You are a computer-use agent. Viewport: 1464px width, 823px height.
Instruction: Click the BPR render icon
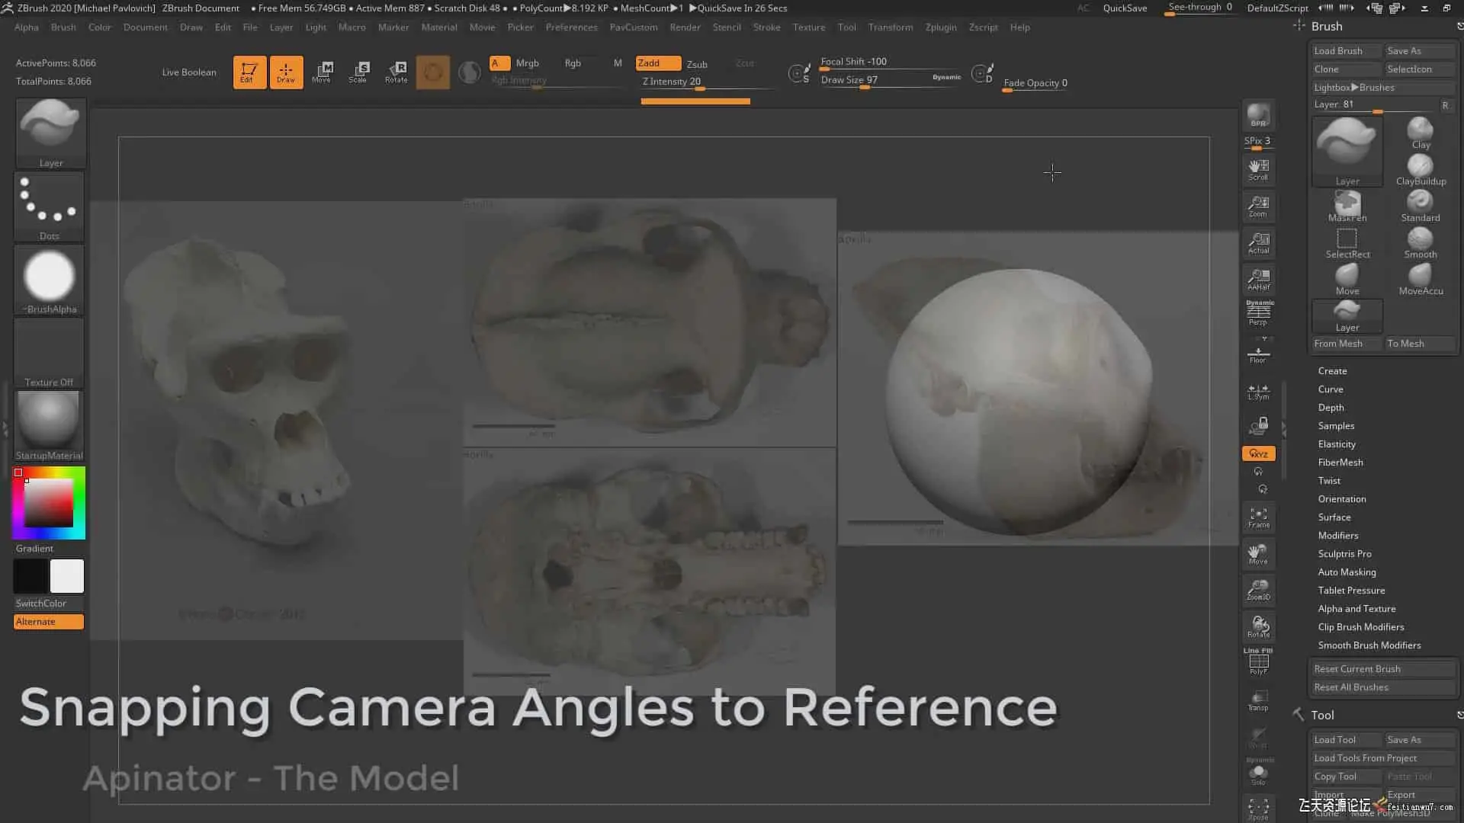click(x=1258, y=116)
